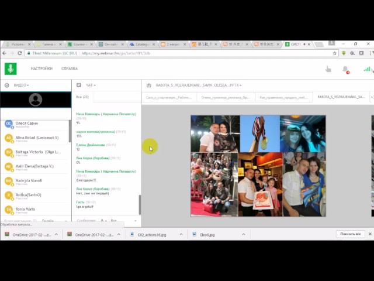Click Rodica[SavinO]'s yellow avatar
Image resolution: width=374 pixels, height=281 pixels.
[x=9, y=196]
